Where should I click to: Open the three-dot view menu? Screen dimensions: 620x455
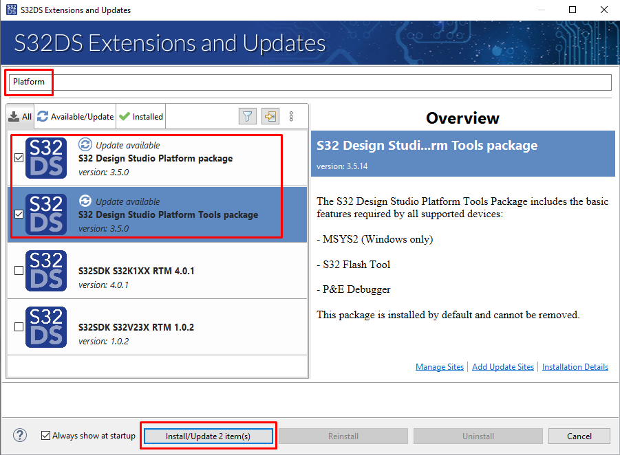(291, 116)
